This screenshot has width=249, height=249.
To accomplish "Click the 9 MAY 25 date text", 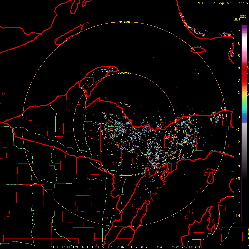I will pos(177,247).
